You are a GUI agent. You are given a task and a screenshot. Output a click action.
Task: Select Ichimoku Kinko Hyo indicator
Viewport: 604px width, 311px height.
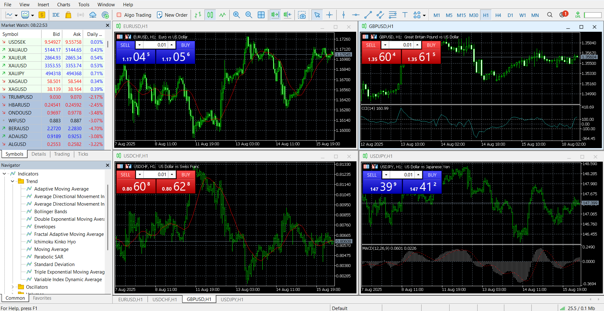click(55, 242)
